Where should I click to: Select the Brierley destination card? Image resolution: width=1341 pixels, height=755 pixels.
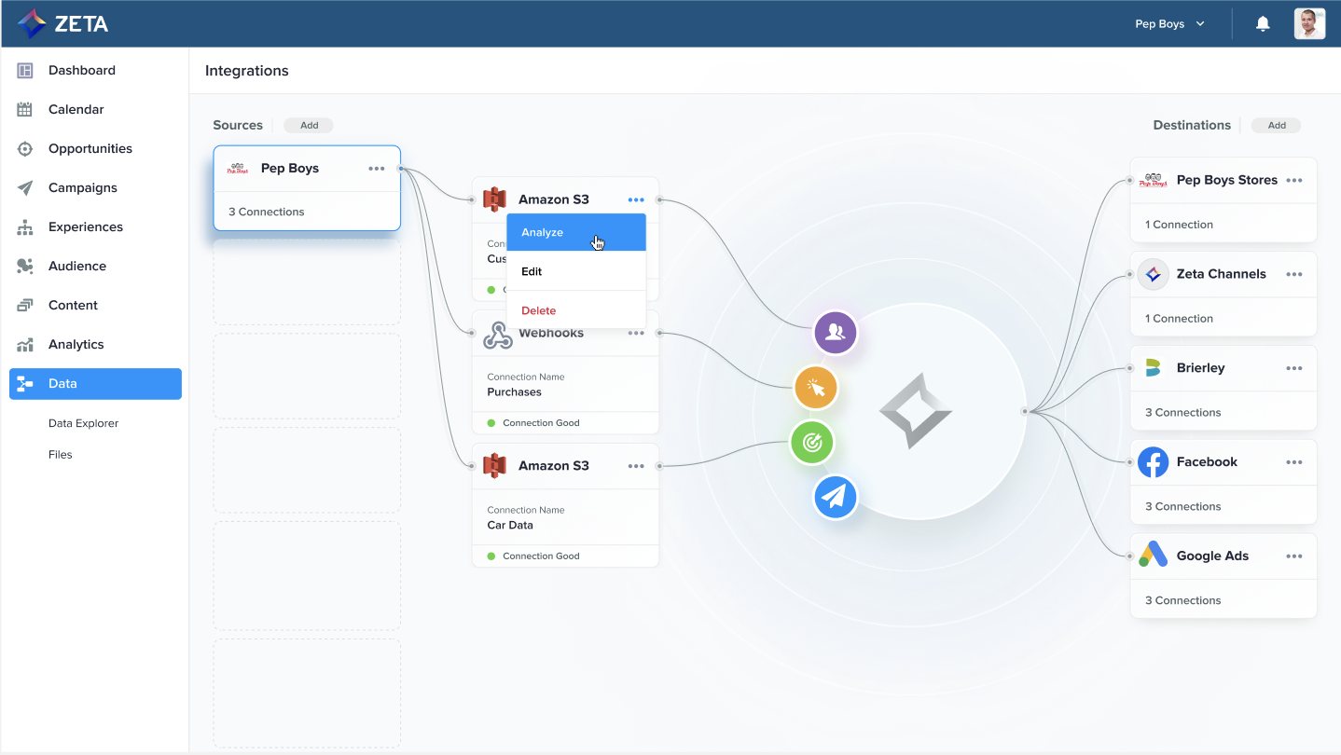[x=1223, y=387]
